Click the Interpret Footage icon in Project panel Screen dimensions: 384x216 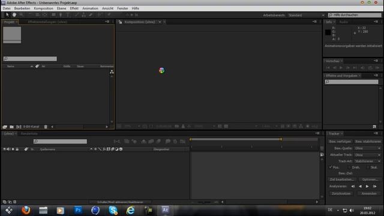pos(5,127)
